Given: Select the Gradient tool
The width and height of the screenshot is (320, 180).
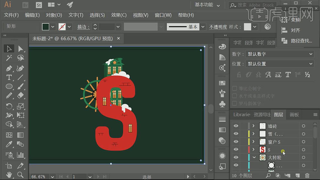Looking at the screenshot, I should pos(20,135).
